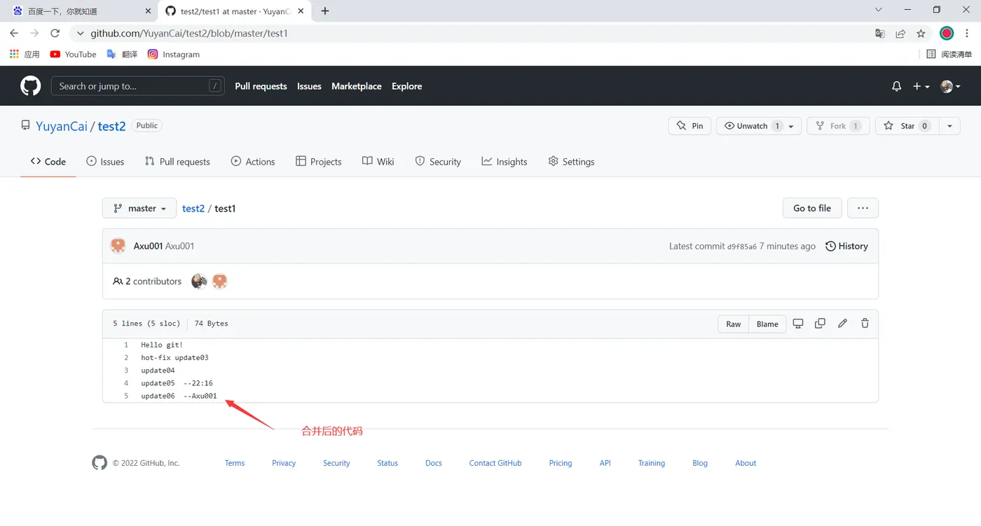Viewport: 981px width, 526px height.
Task: Click Axu001 commit author avatar
Action: pyautogui.click(x=118, y=246)
